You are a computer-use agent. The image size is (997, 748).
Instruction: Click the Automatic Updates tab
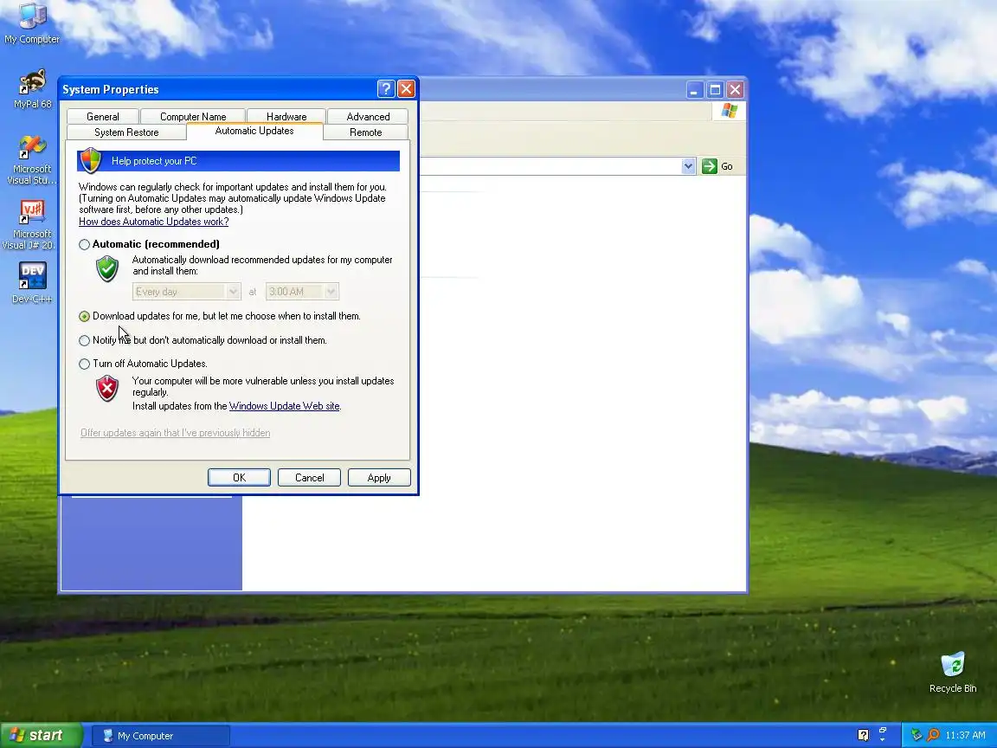point(254,131)
